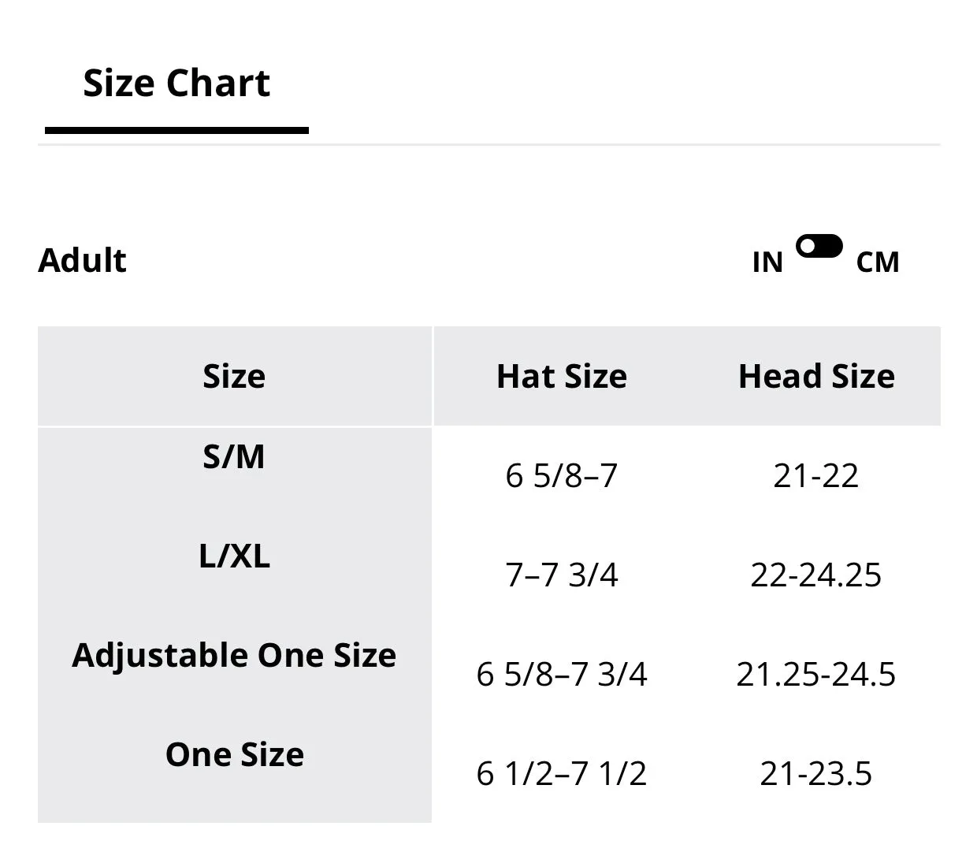Click the Hat Size column header
This screenshot has height=852, width=977.
(x=562, y=376)
